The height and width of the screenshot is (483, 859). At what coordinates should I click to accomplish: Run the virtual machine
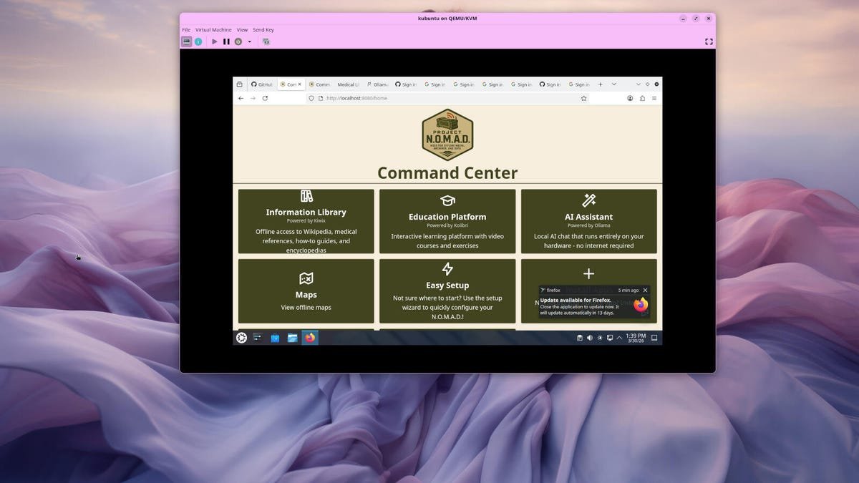click(215, 41)
